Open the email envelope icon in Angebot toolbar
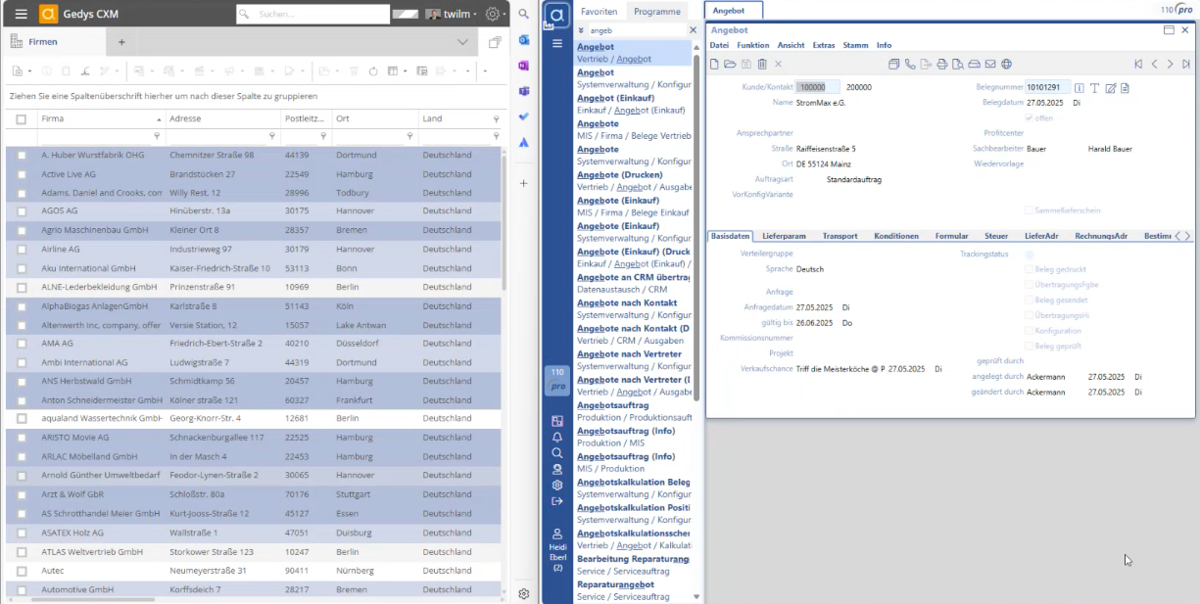This screenshot has width=1200, height=604. (990, 65)
